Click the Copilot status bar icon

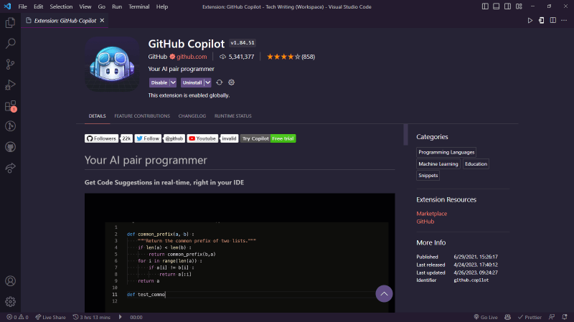[x=507, y=317]
